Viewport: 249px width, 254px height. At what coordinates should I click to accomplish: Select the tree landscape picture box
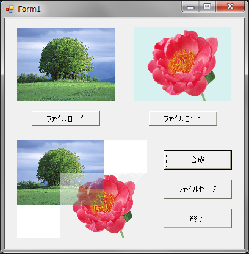coord(66,65)
